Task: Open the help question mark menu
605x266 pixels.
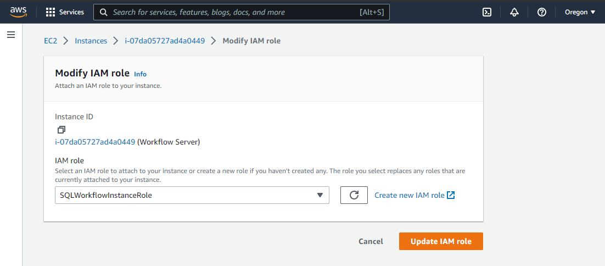Action: point(542,12)
